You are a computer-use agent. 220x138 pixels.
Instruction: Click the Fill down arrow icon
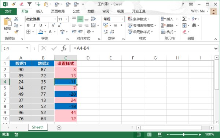click(184, 26)
